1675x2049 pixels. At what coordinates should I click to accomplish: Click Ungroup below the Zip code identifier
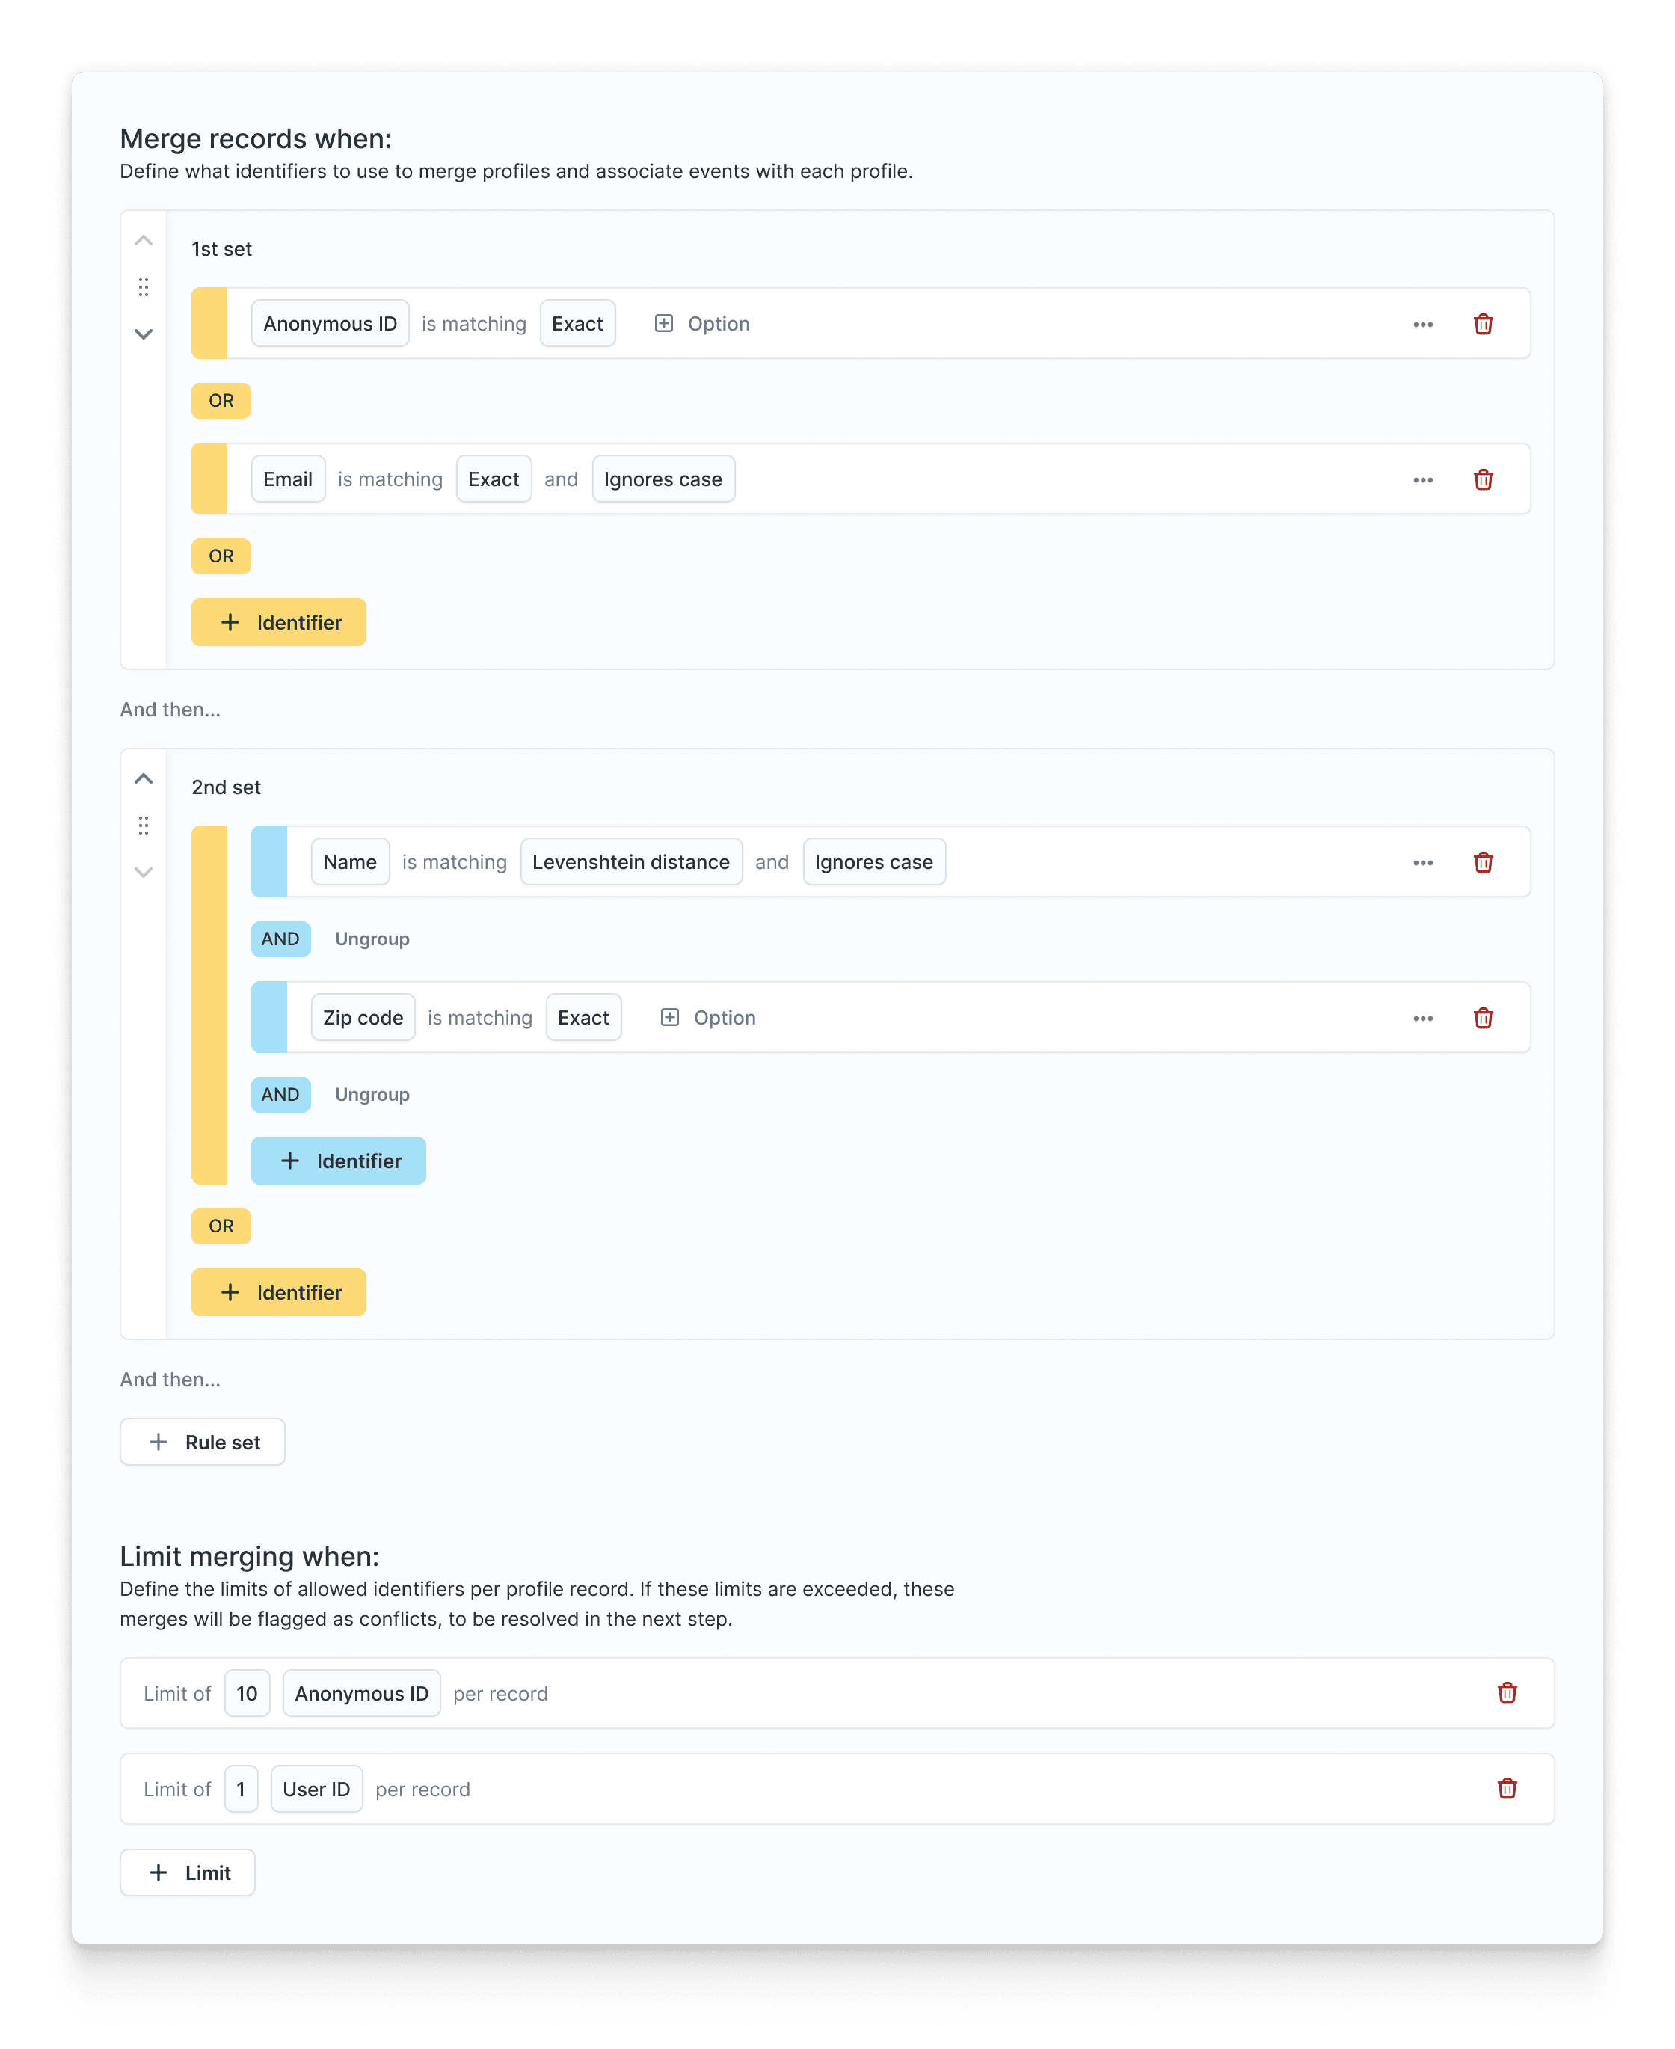pos(371,1093)
